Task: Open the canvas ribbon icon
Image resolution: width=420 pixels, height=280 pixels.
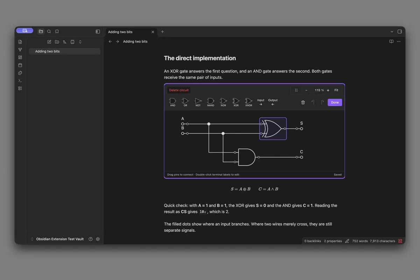Action: point(20,57)
